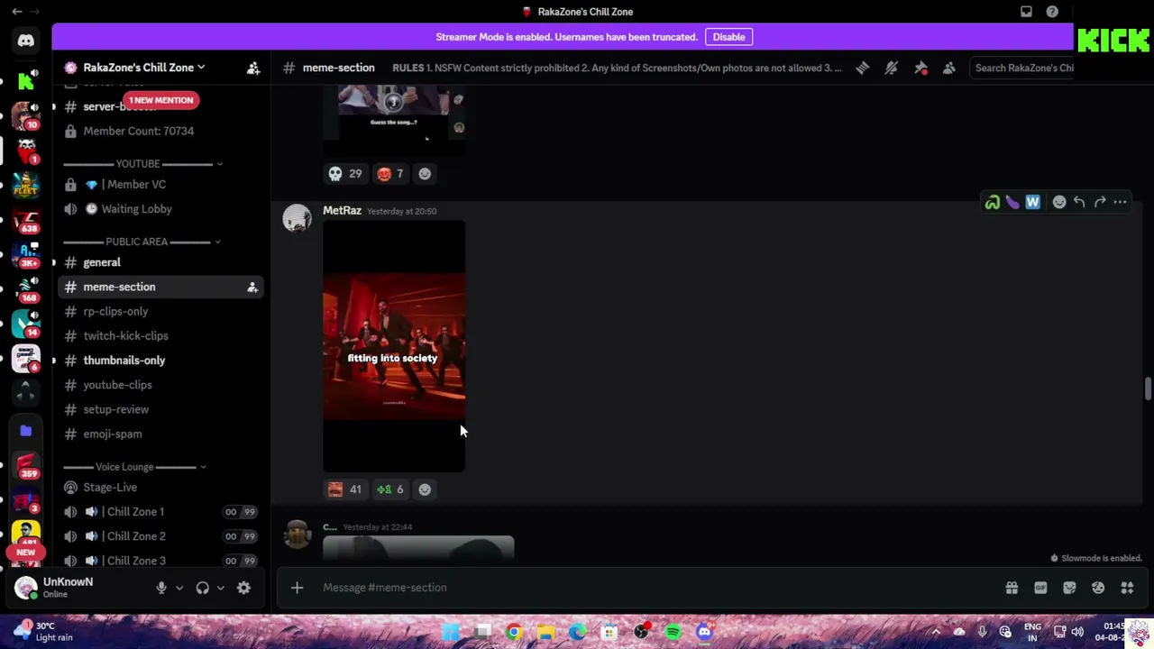Open File Explorer from the taskbar
The width and height of the screenshot is (1154, 649).
point(545,632)
